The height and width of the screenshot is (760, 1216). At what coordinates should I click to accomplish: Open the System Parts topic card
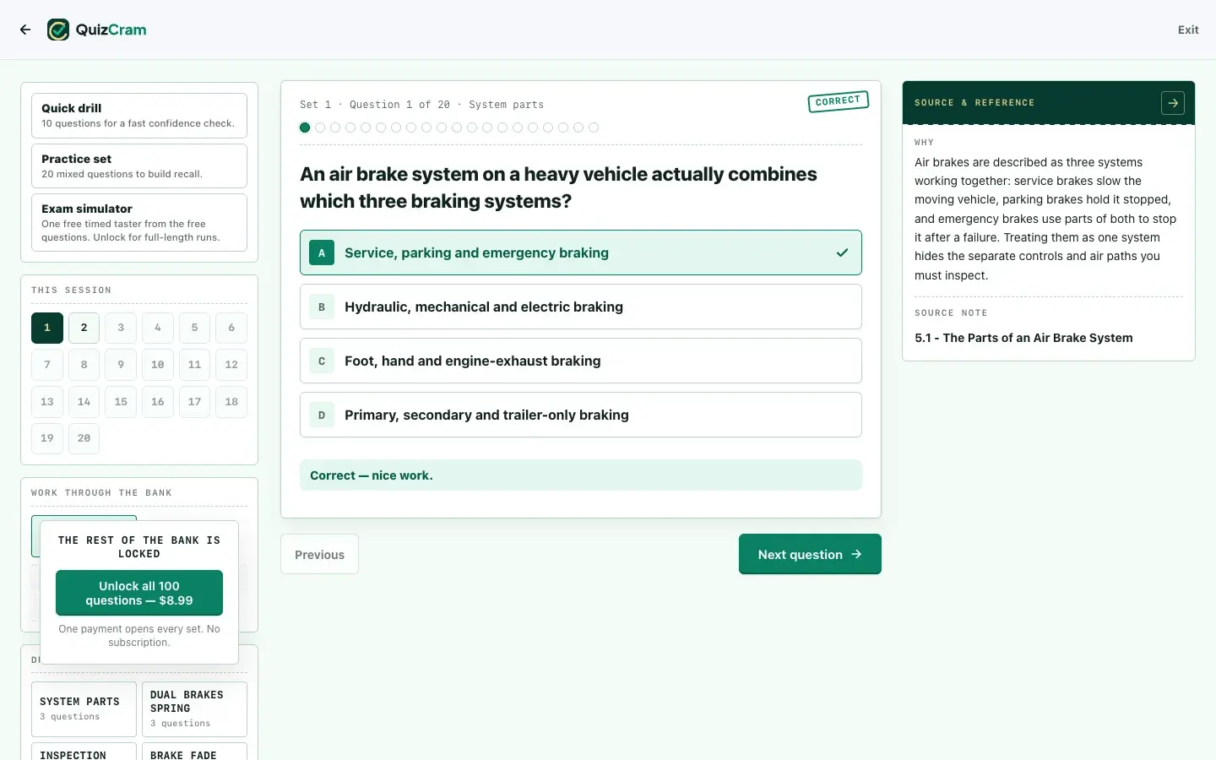tap(84, 709)
